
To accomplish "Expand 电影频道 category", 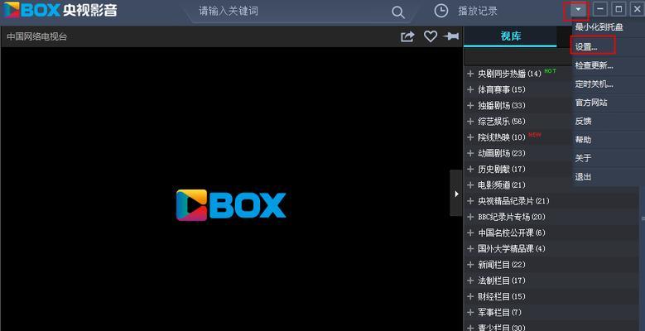I will pos(470,185).
